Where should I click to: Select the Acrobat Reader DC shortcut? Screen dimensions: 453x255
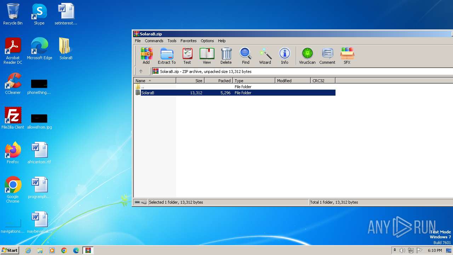(13, 51)
